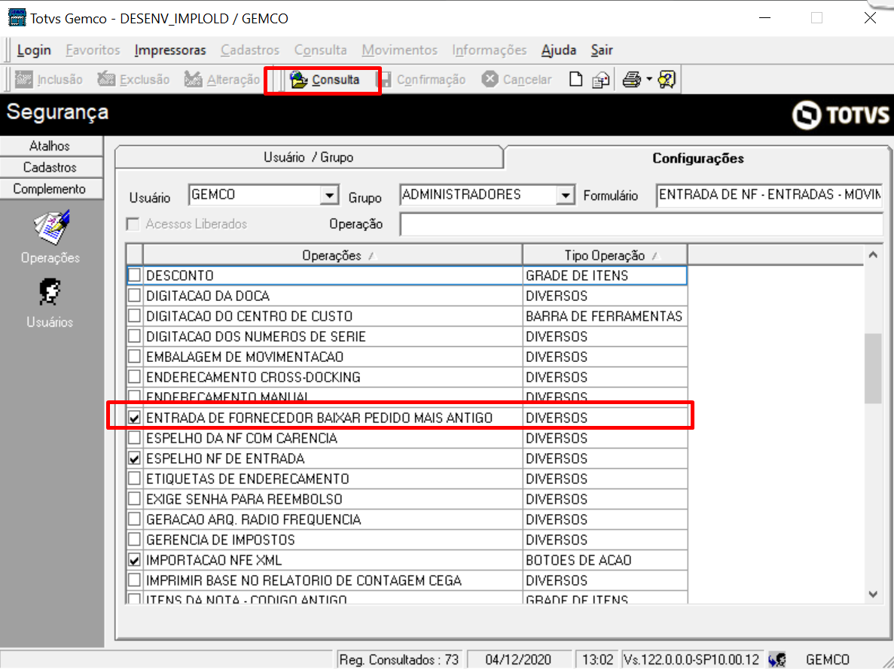Click the Totvs Gemco title bar icon
894x669 pixels.
click(x=17, y=18)
